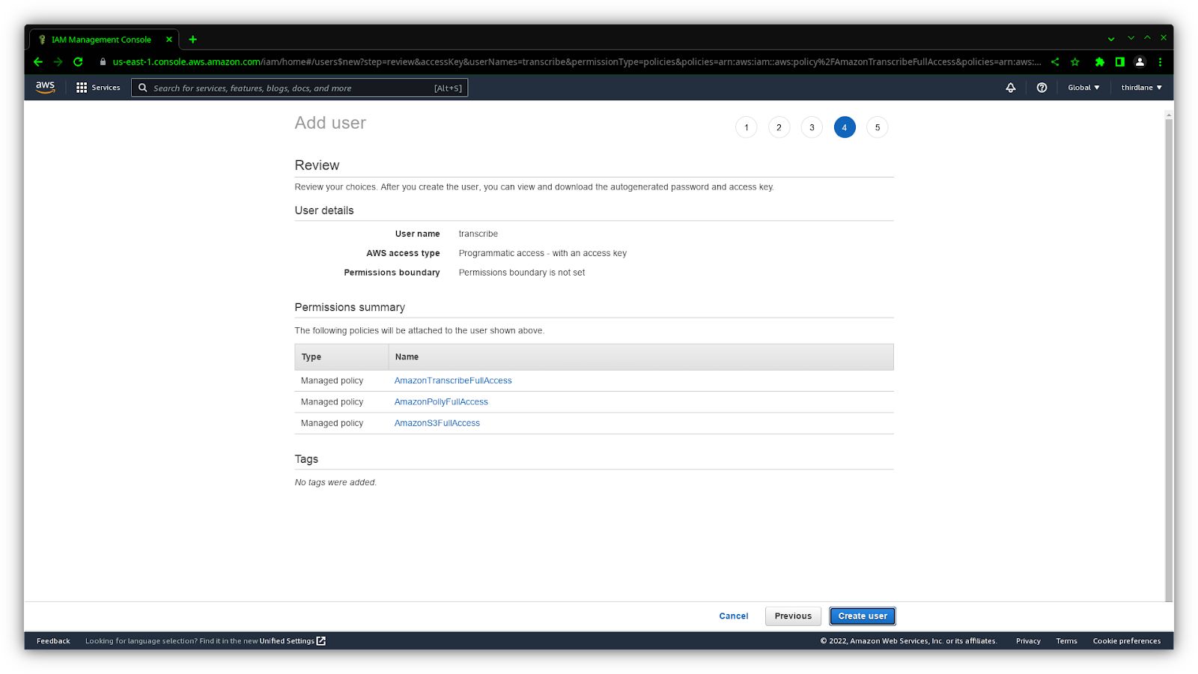Click the Feedback link in footer

pyautogui.click(x=53, y=641)
